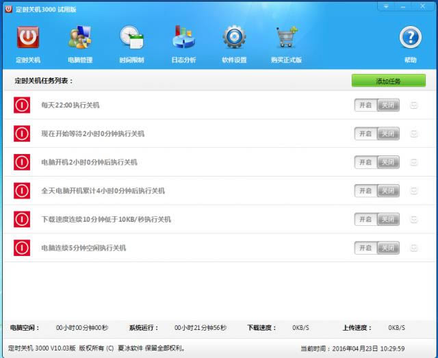Select the 软件设置 tab label
The height and width of the screenshot is (358, 438).
234,60
